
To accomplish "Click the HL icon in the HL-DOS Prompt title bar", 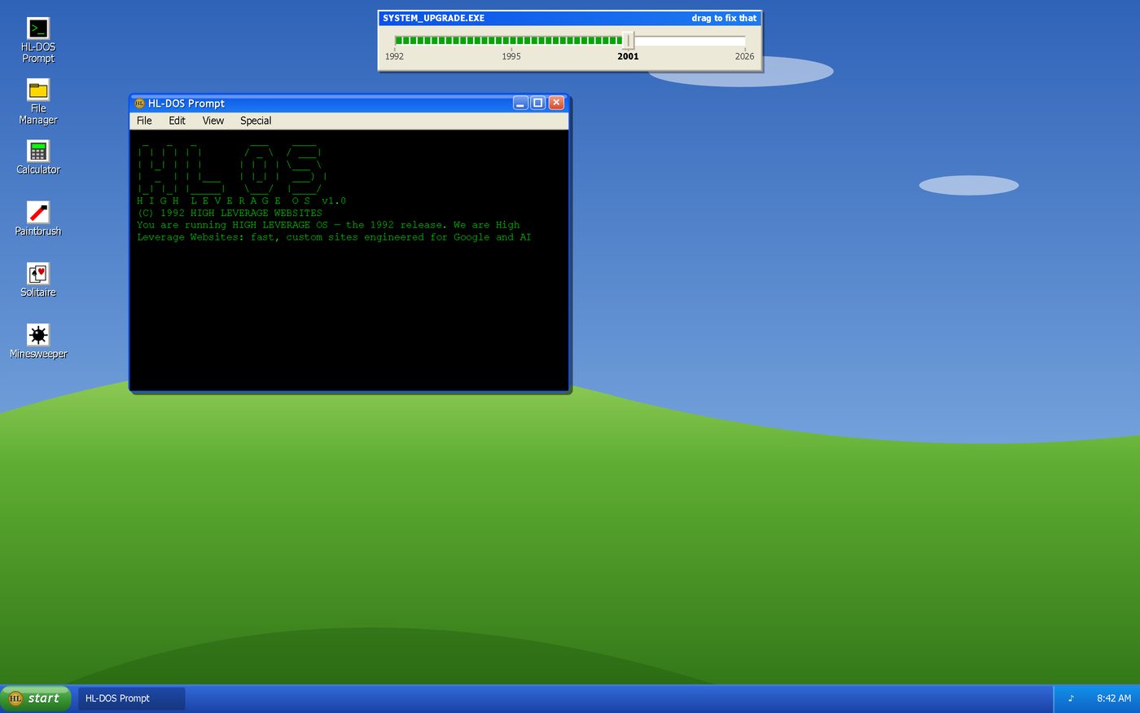I will point(139,103).
